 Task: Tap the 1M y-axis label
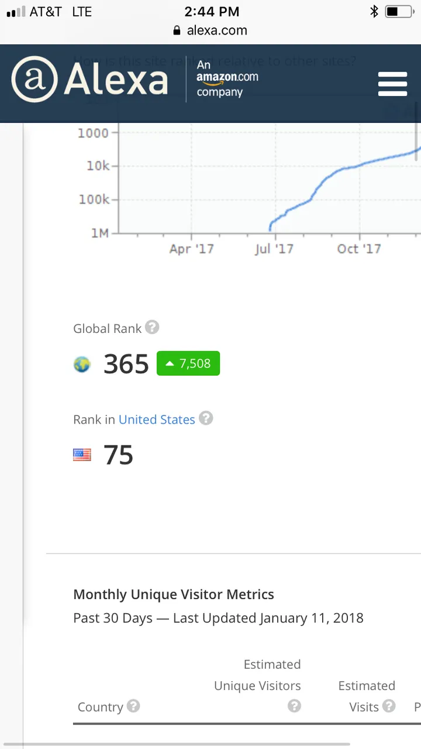(x=100, y=233)
